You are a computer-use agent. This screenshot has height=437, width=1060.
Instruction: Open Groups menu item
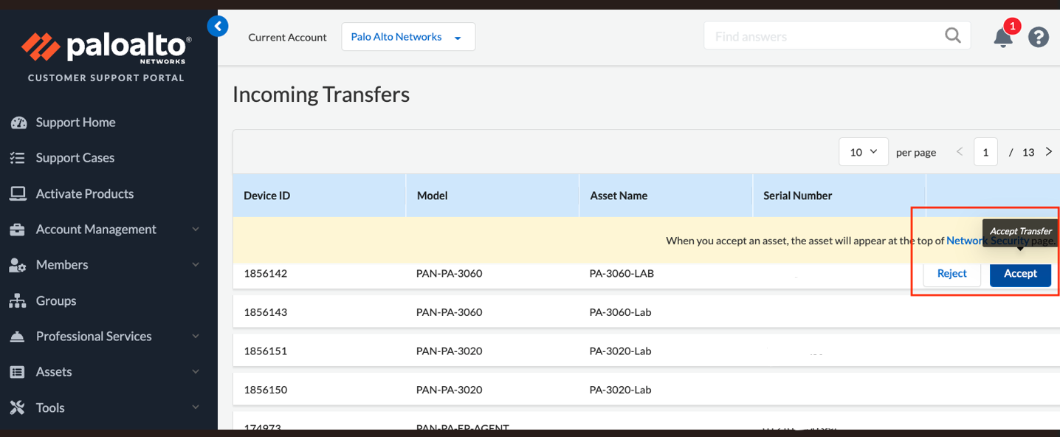click(56, 300)
